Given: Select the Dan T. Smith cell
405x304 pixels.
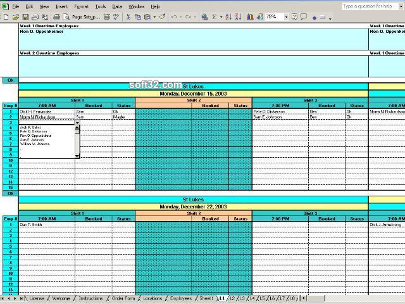Looking at the screenshot, I should 47,225.
